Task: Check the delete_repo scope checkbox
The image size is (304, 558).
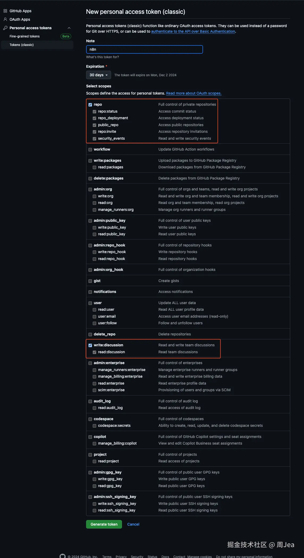Action: [x=90, y=334]
